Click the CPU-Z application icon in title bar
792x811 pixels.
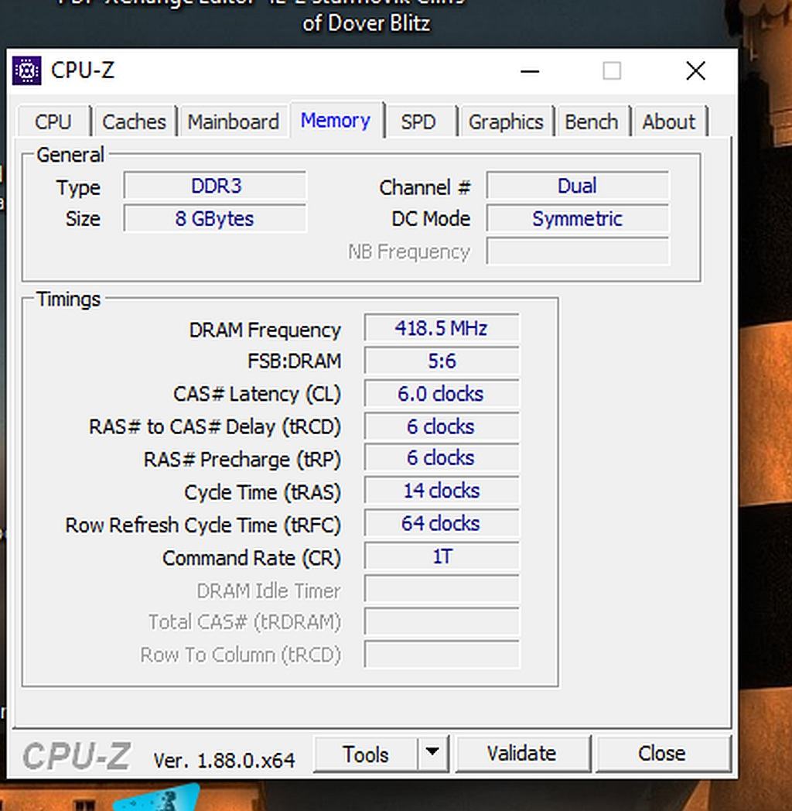click(x=27, y=70)
